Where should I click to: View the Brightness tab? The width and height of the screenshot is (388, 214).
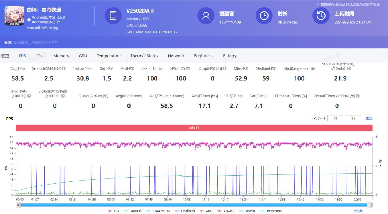(203, 56)
